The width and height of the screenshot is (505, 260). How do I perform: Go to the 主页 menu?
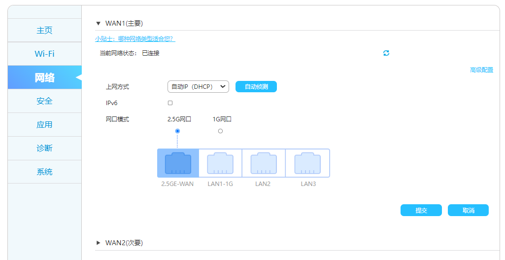[x=44, y=30]
